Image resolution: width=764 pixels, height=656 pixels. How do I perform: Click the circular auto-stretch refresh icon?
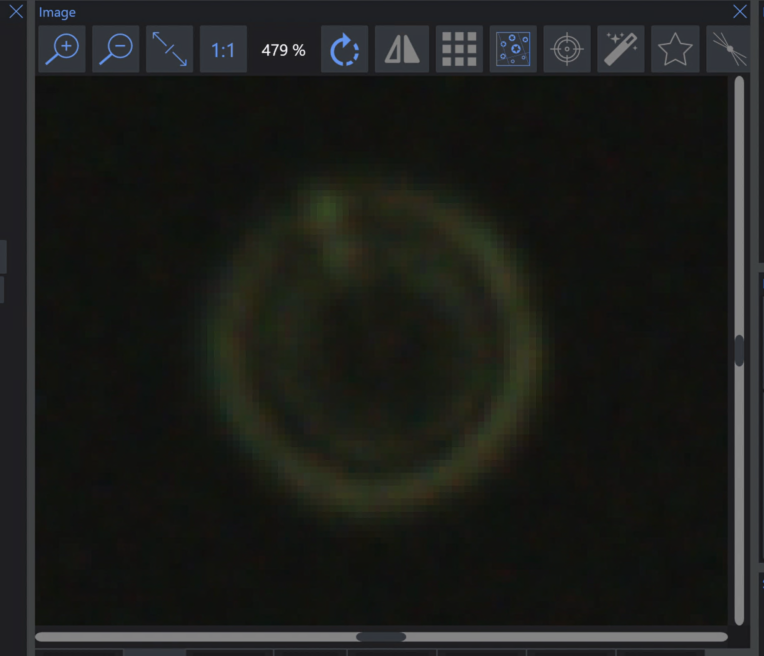point(344,49)
